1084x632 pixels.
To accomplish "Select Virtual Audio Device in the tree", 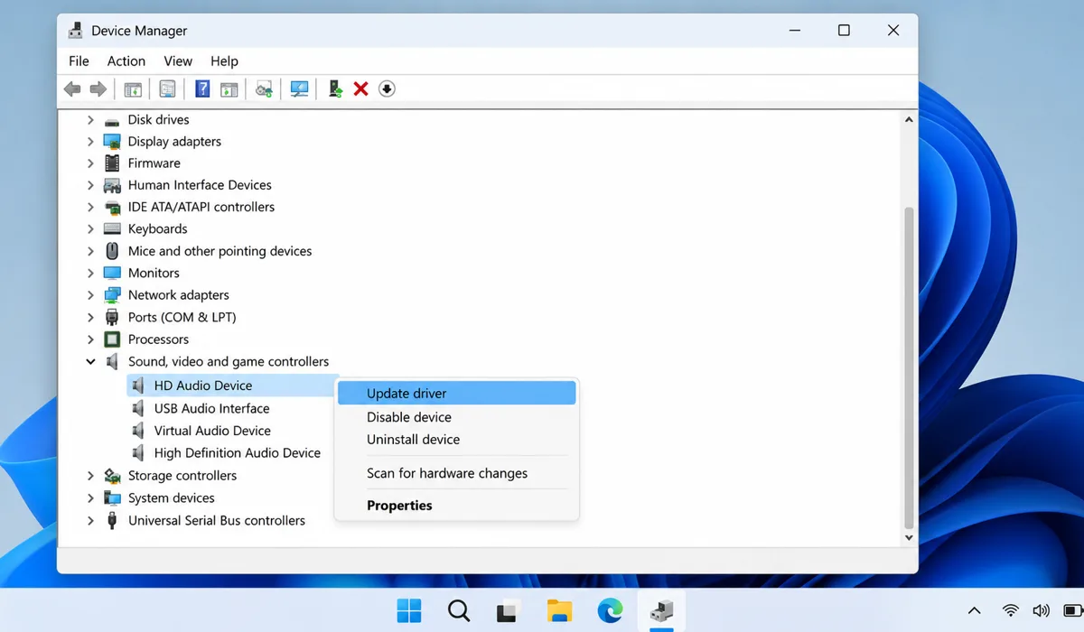I will pyautogui.click(x=212, y=431).
